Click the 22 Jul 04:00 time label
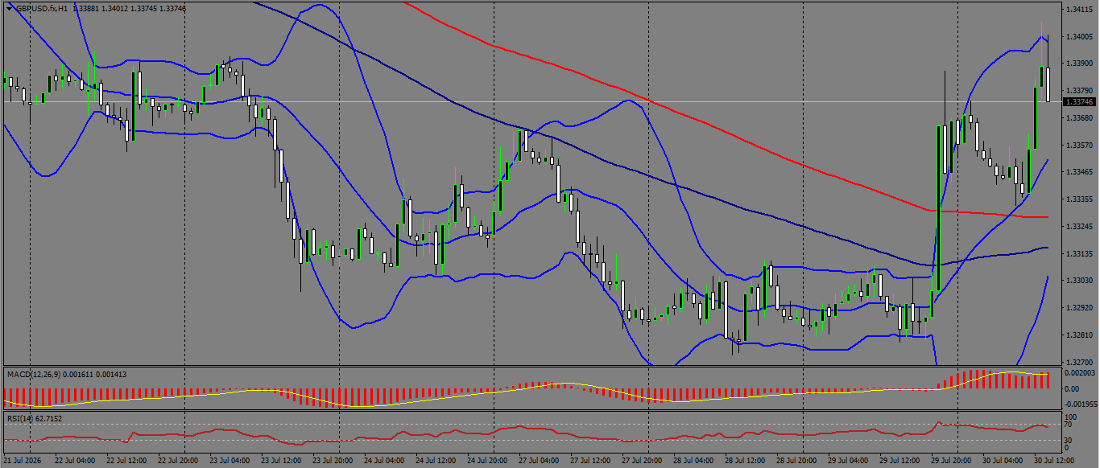The width and height of the screenshot is (1100, 468). tap(76, 462)
